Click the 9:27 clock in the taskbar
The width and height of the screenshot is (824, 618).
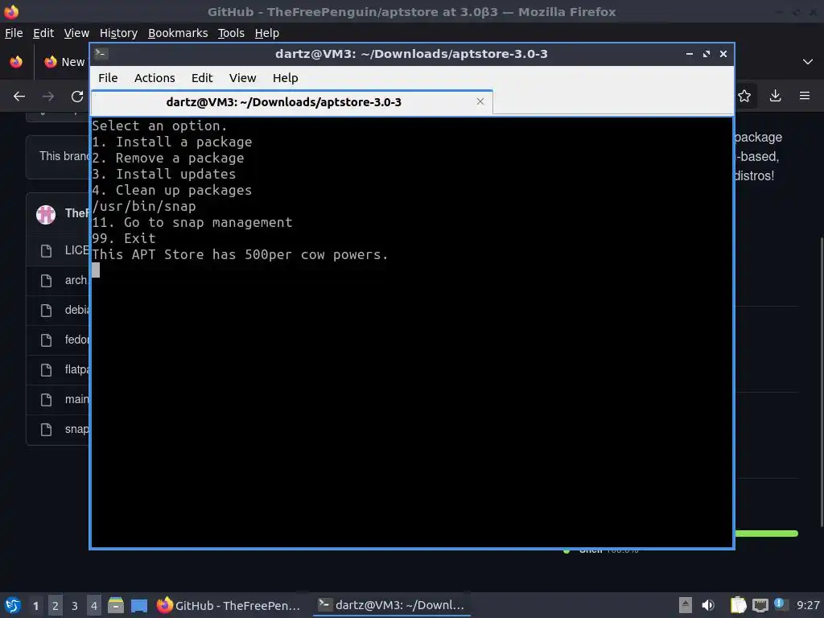[x=808, y=605]
